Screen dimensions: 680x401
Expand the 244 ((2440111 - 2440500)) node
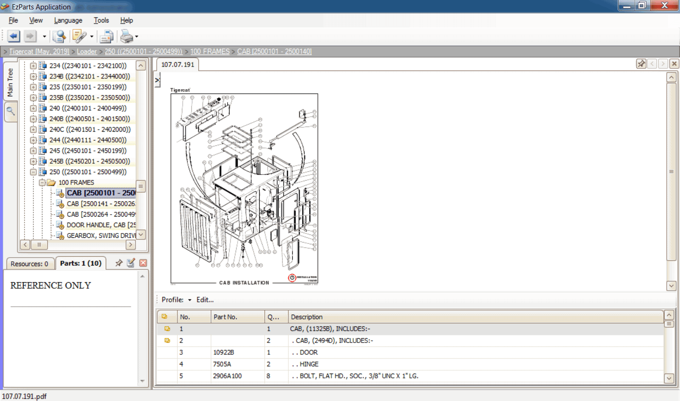(33, 140)
